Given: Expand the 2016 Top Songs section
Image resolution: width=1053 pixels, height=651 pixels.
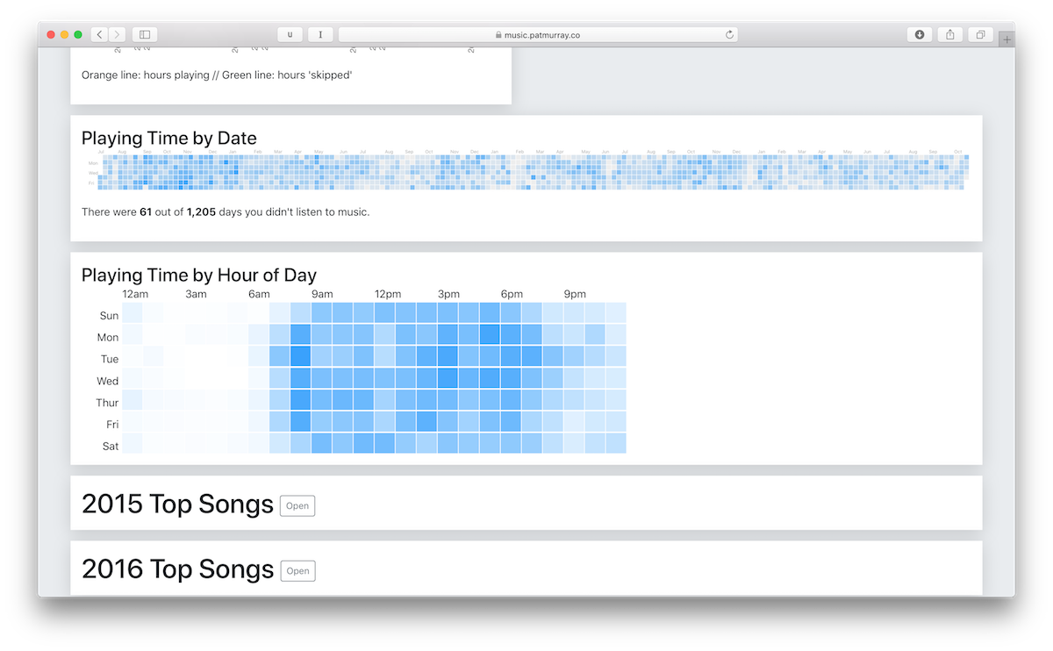Looking at the screenshot, I should pos(297,570).
